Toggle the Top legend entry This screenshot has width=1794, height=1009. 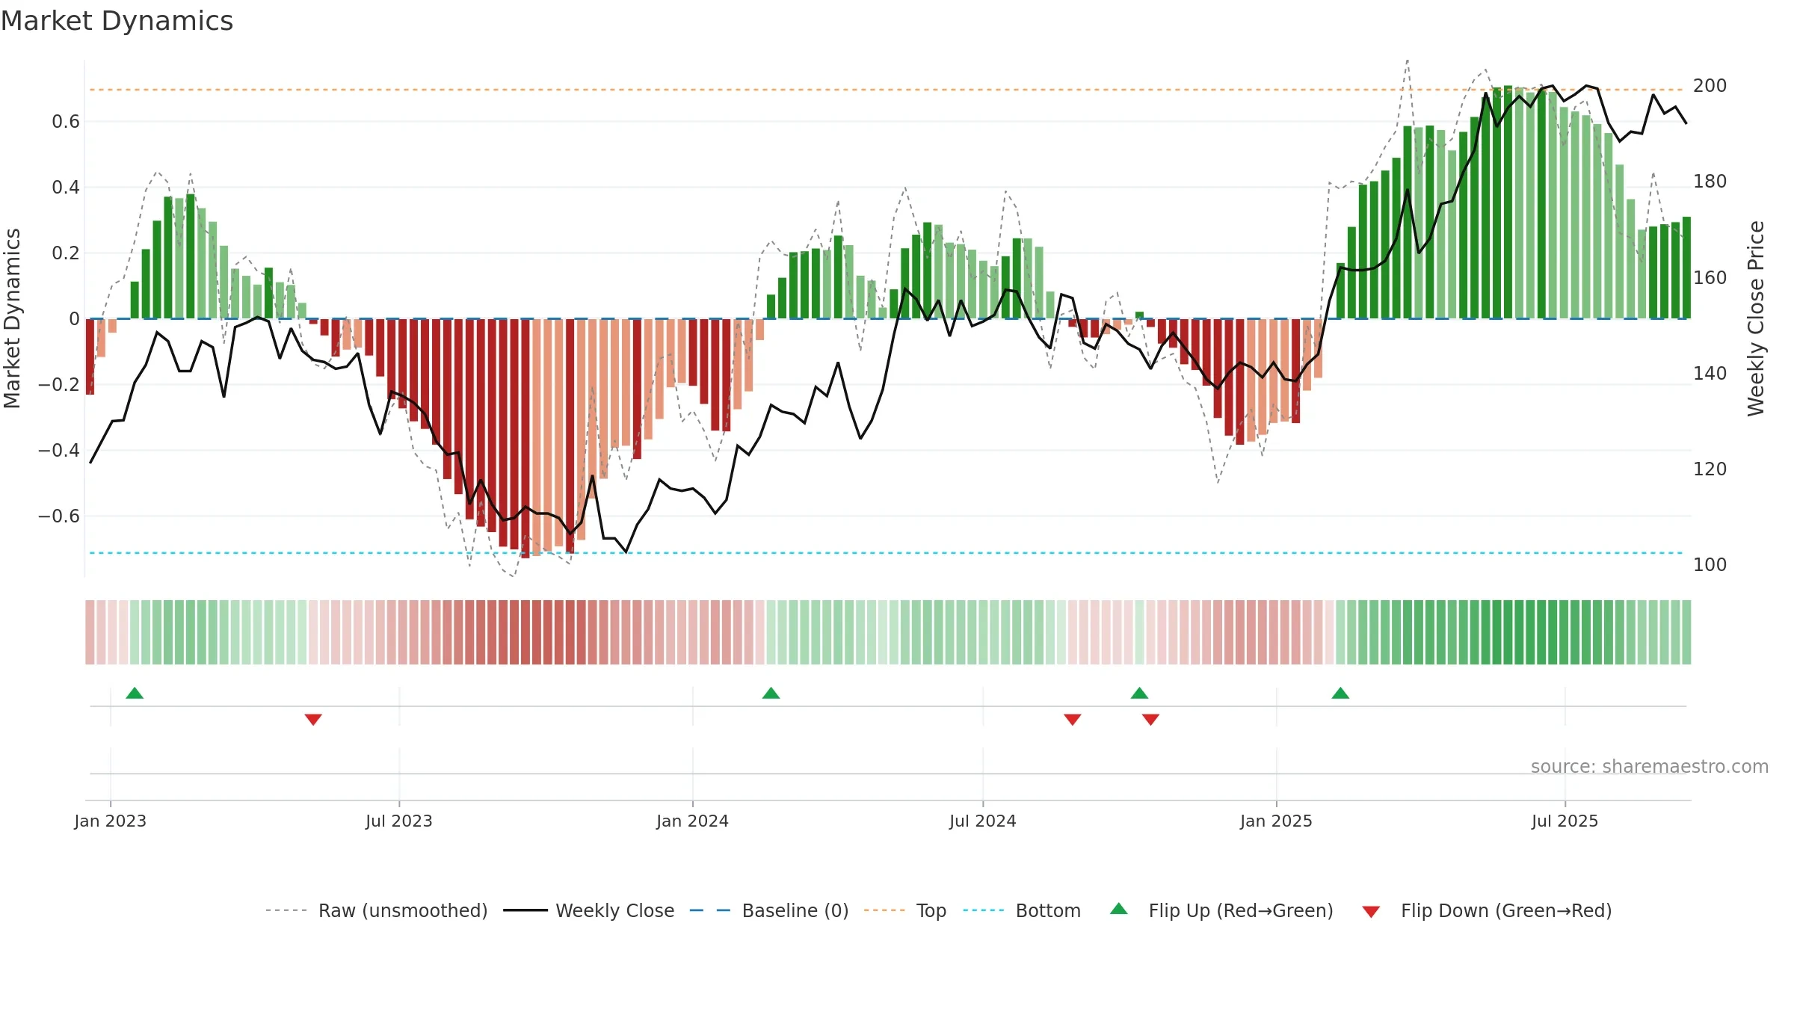pyautogui.click(x=905, y=910)
